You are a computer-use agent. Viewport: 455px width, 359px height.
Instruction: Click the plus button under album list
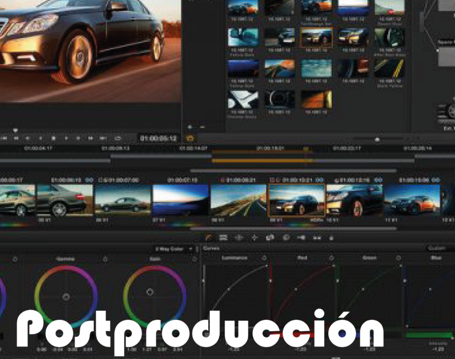pyautogui.click(x=190, y=127)
